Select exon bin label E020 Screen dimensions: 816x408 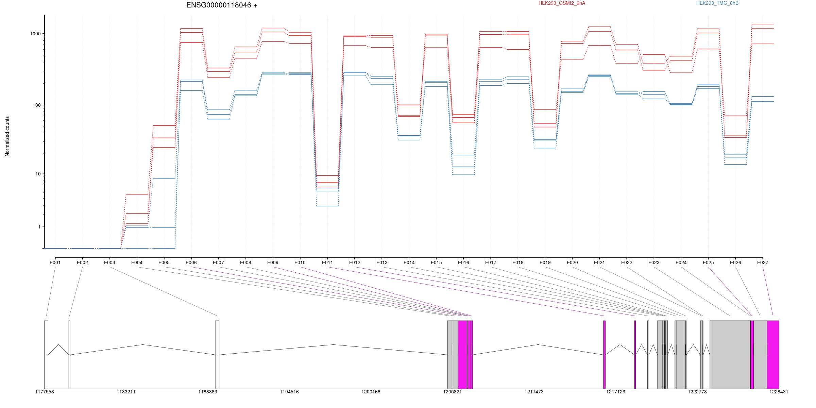(572, 262)
